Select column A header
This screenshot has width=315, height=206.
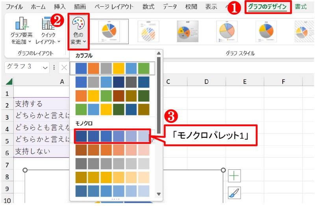62,82
